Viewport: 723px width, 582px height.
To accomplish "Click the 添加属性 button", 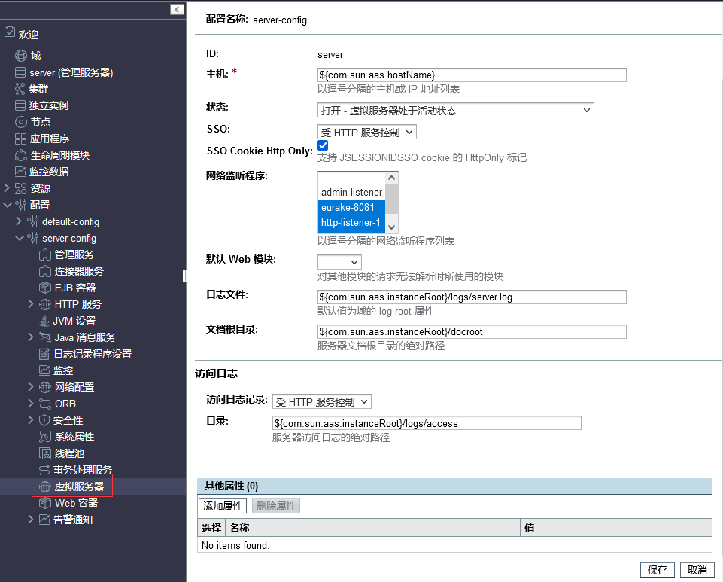I will pos(223,506).
